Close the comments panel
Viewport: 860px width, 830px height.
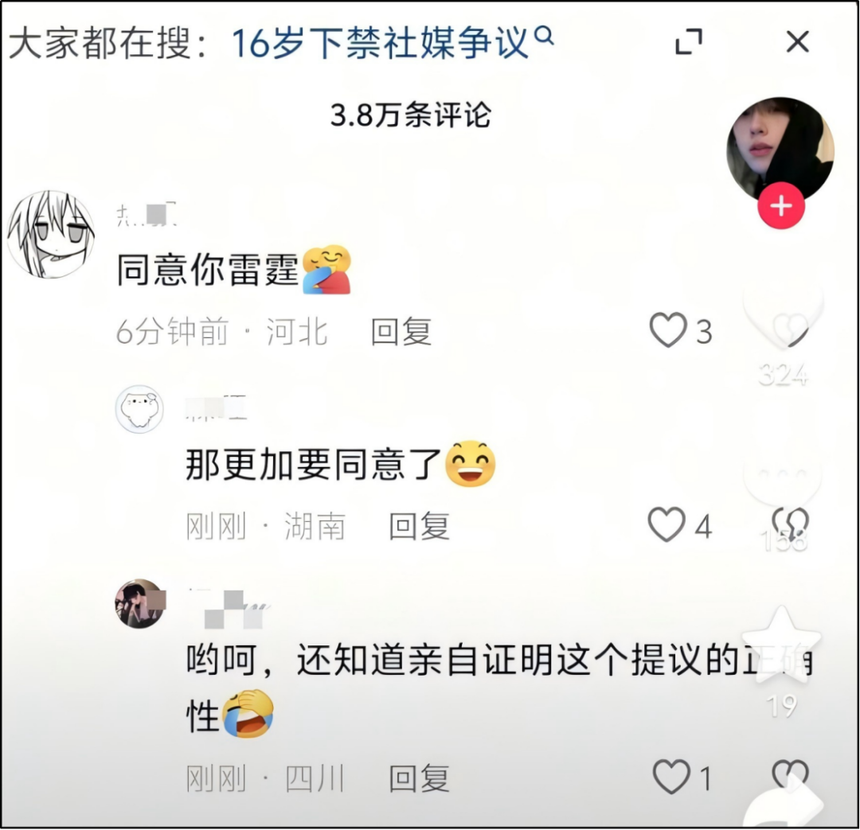(x=797, y=41)
